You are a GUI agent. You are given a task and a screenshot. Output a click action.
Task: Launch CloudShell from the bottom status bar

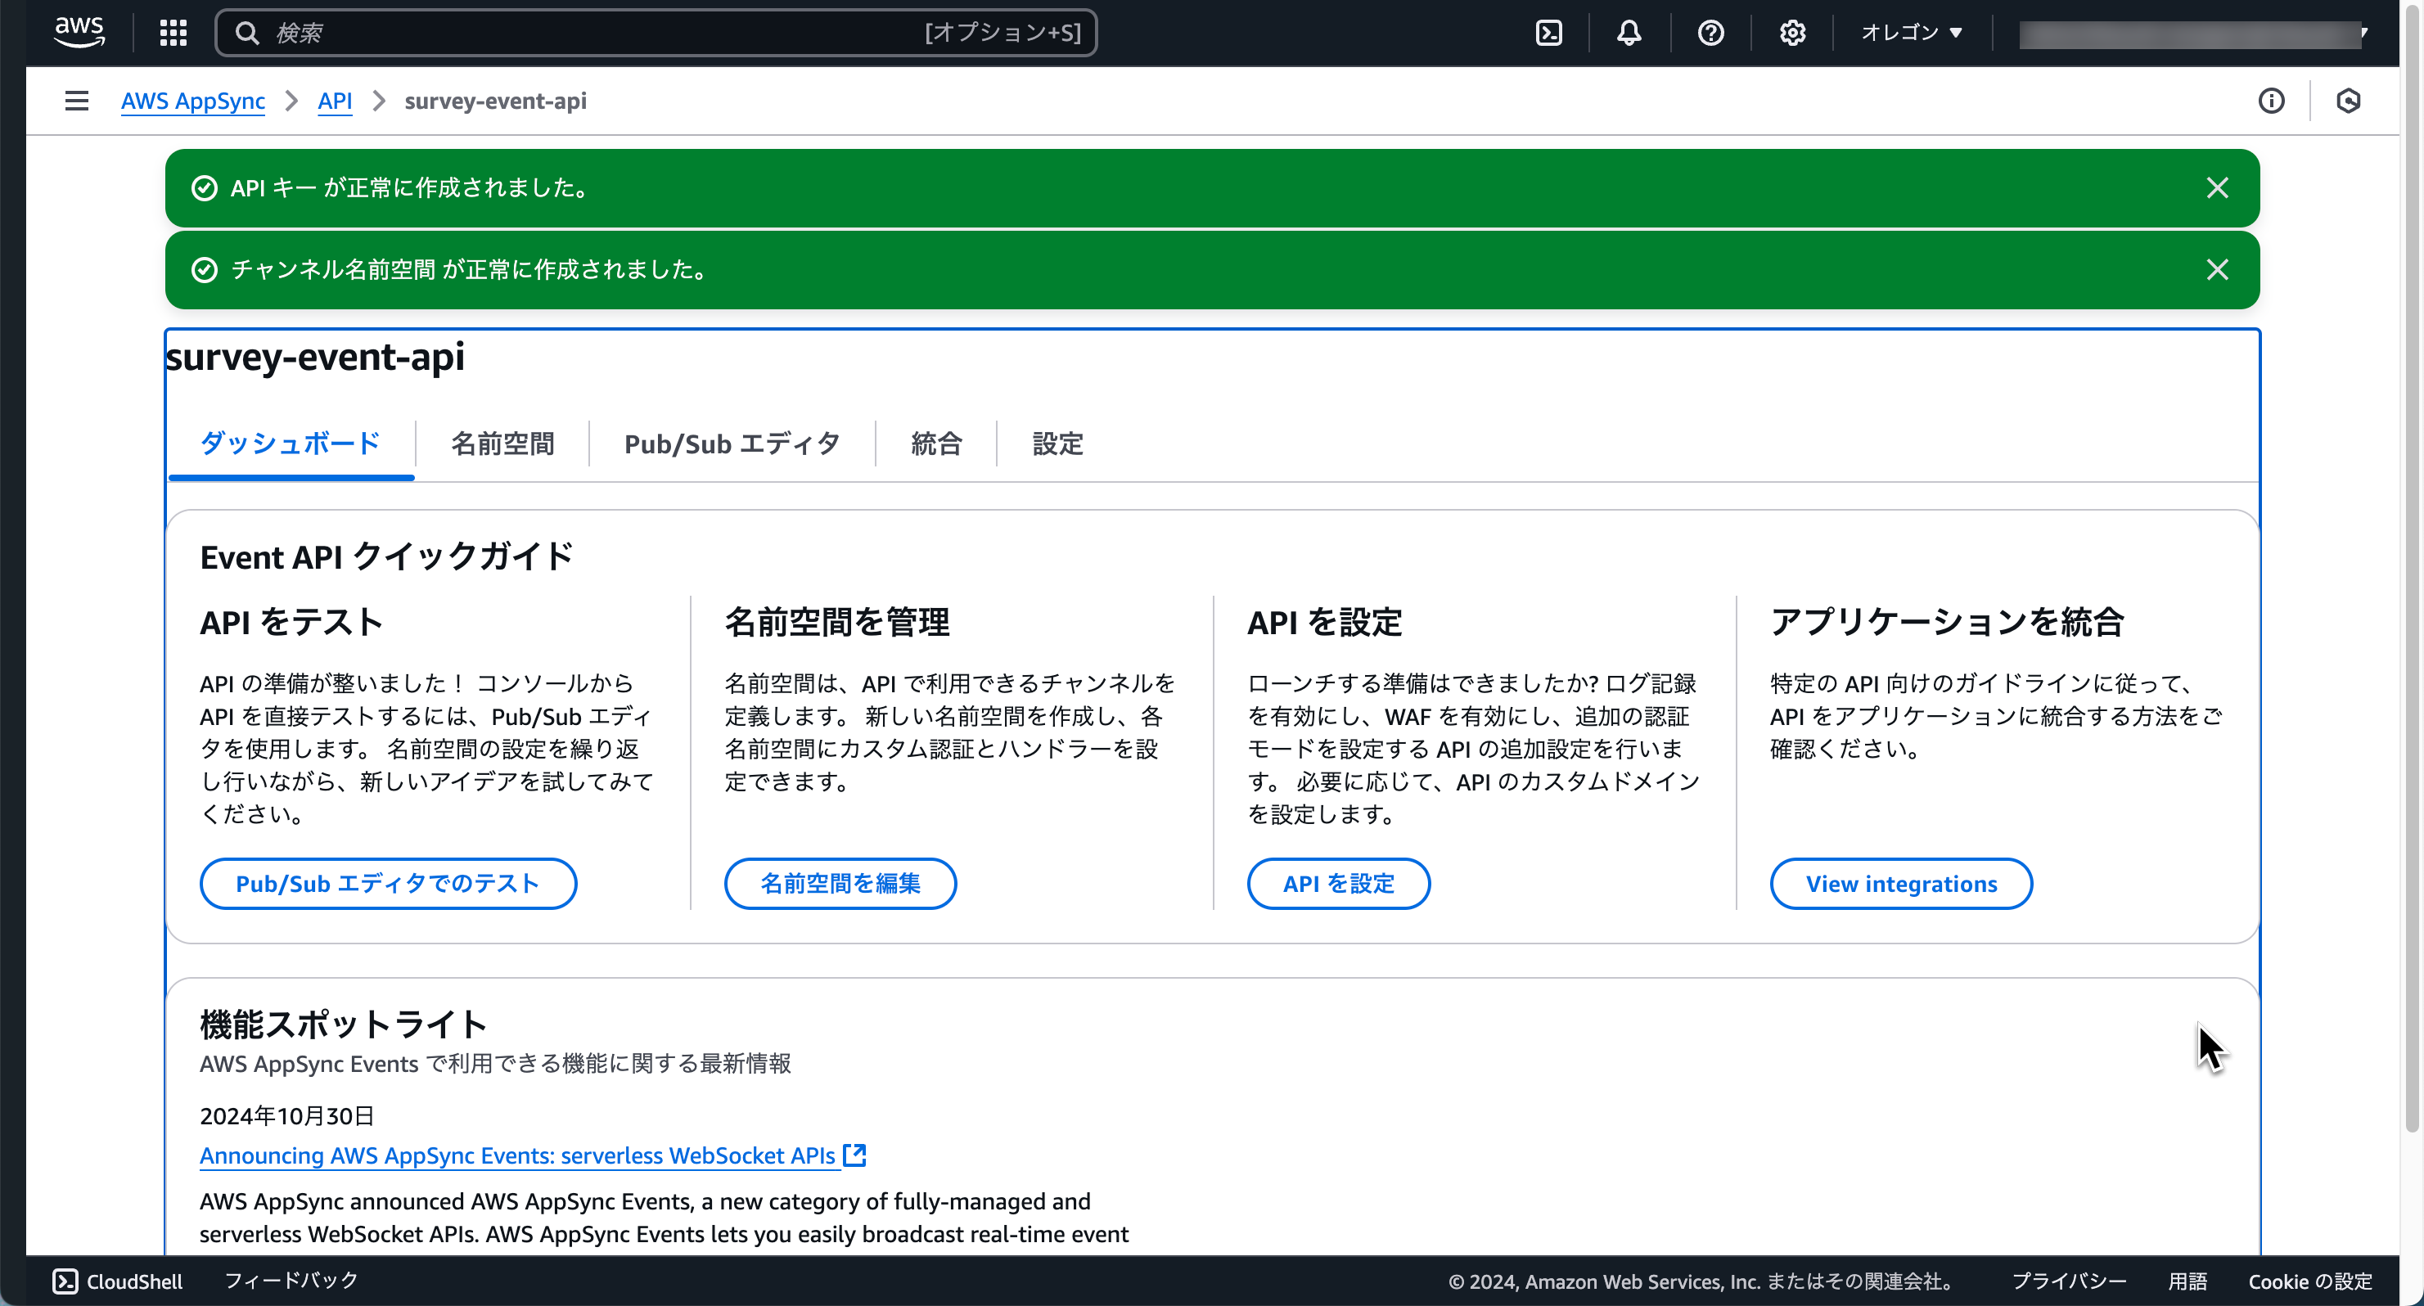(x=117, y=1281)
